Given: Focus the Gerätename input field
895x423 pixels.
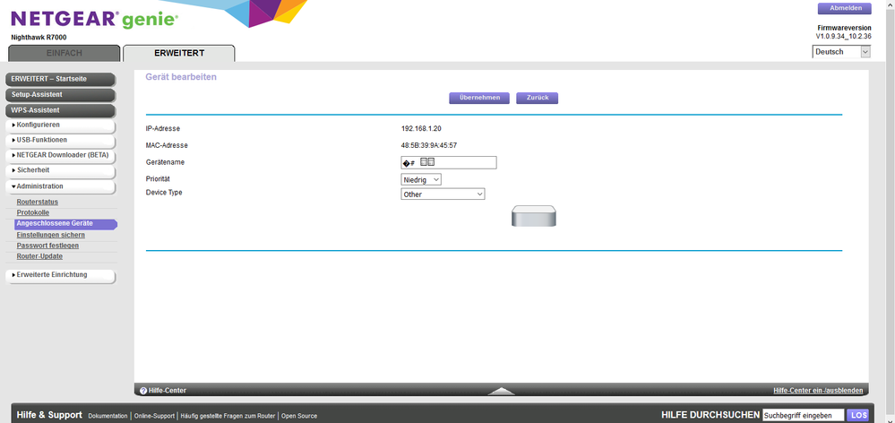Looking at the screenshot, I should [x=449, y=163].
